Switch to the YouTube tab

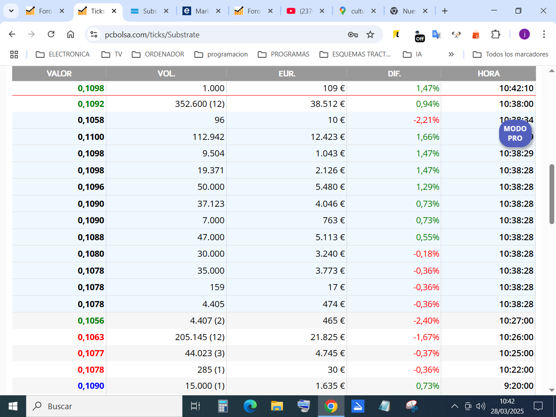point(306,11)
